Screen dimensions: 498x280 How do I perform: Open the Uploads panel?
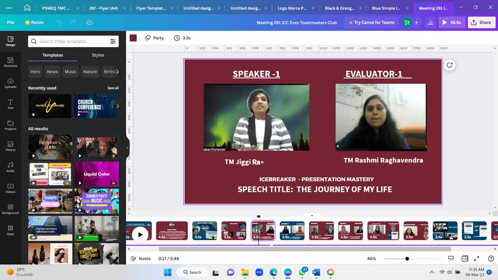pos(10,83)
